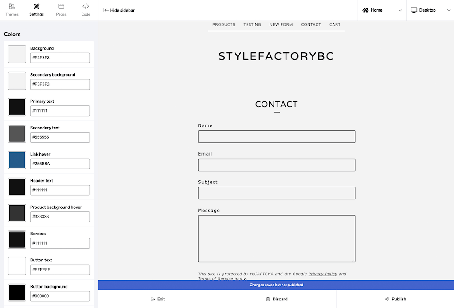Click the Link hover blue swatch
The height and width of the screenshot is (308, 454).
tap(17, 160)
